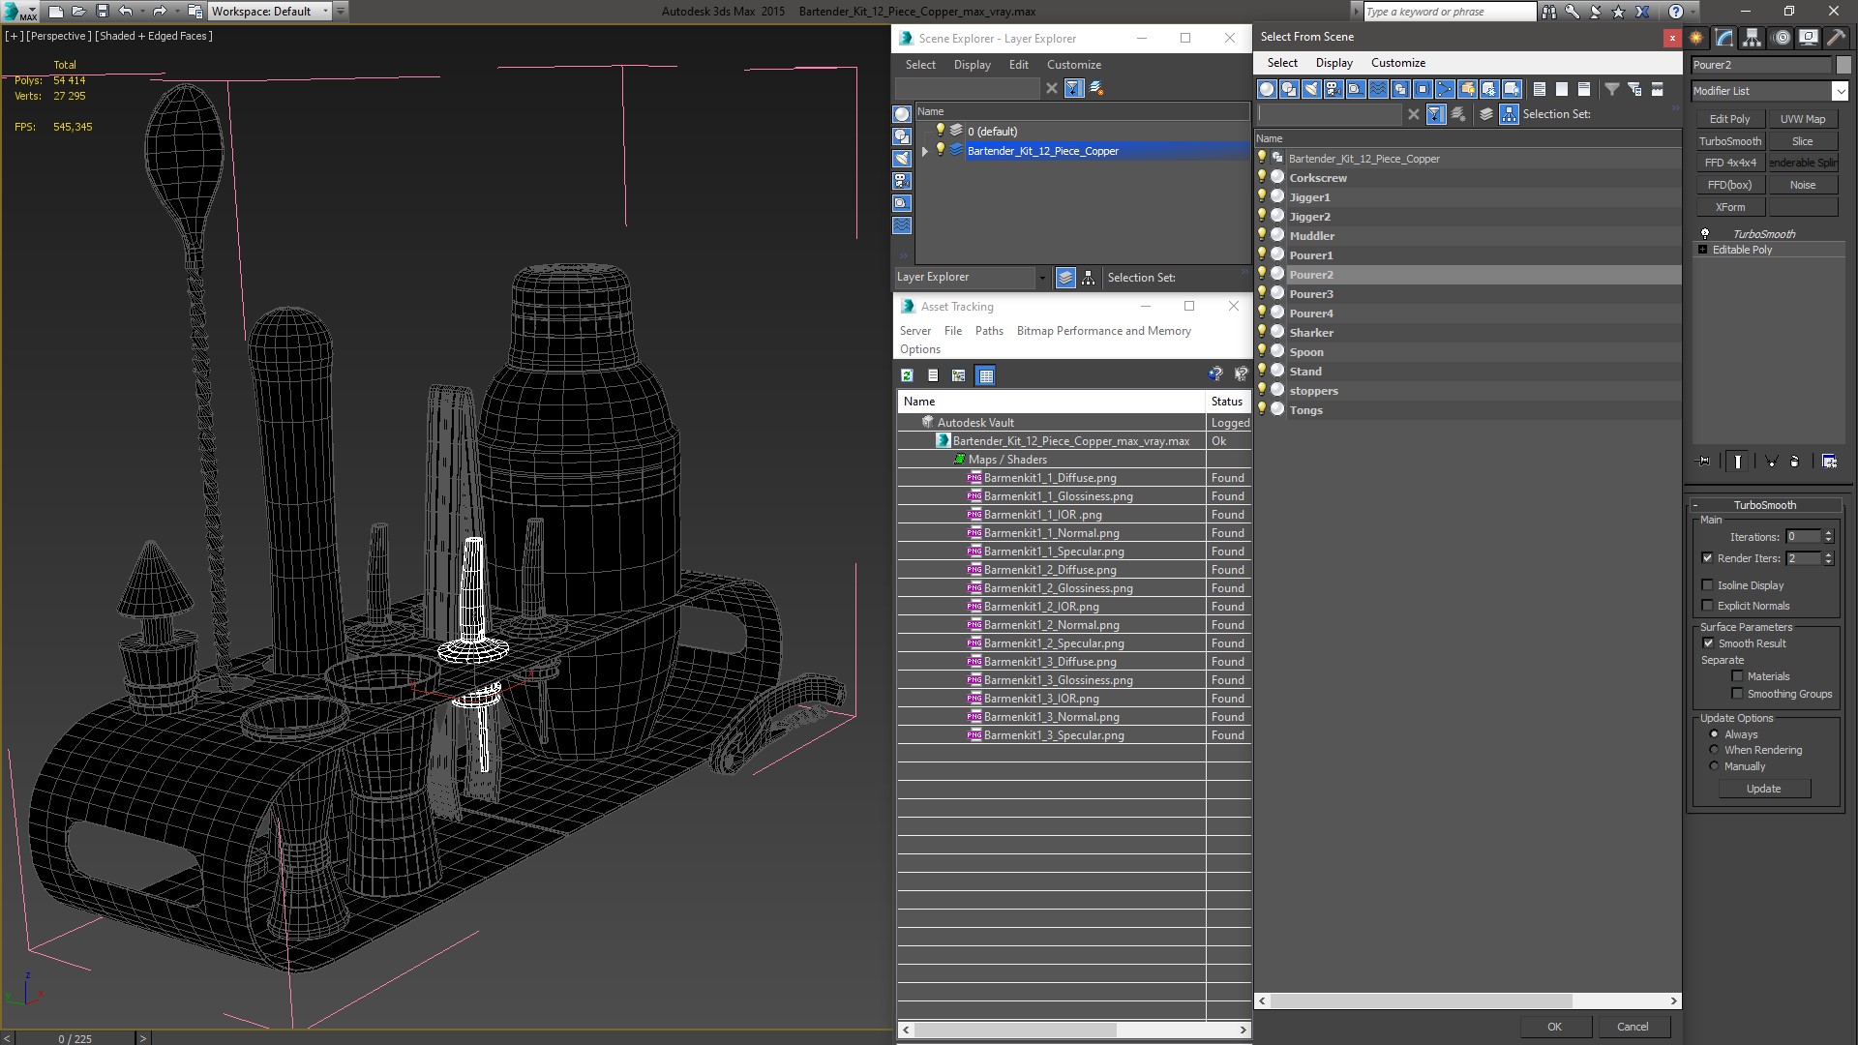Increment Render Iters spinner
The height and width of the screenshot is (1045, 1858).
[x=1828, y=554]
